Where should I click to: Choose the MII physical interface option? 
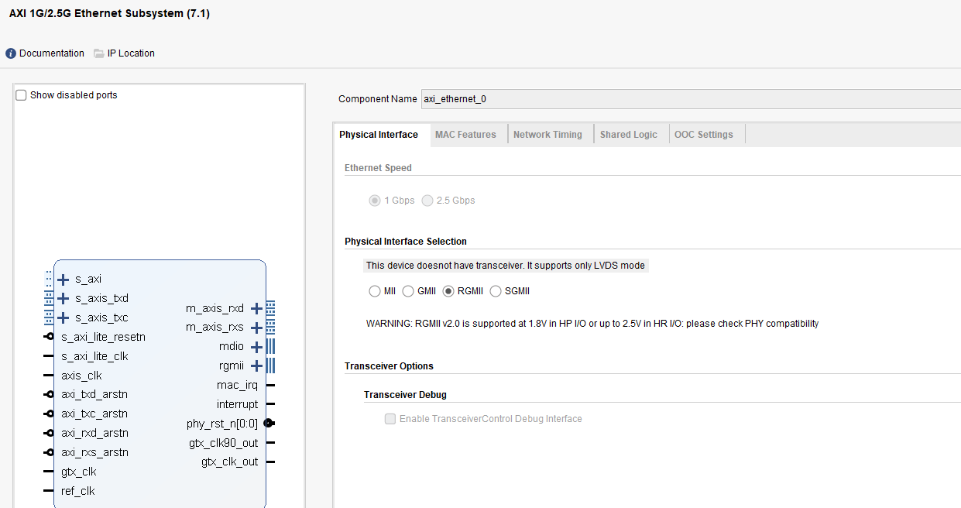375,291
